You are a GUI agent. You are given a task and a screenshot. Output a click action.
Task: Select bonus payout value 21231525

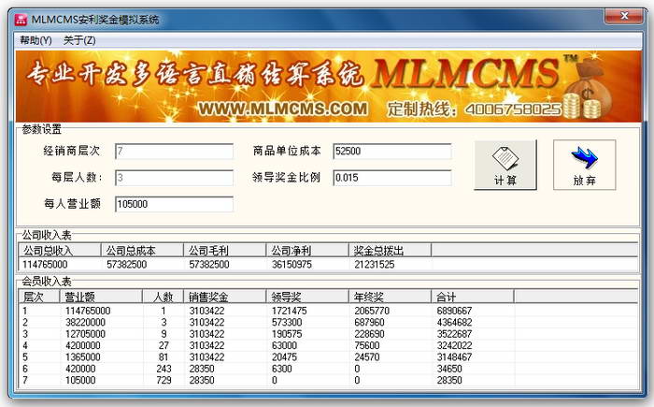(375, 265)
